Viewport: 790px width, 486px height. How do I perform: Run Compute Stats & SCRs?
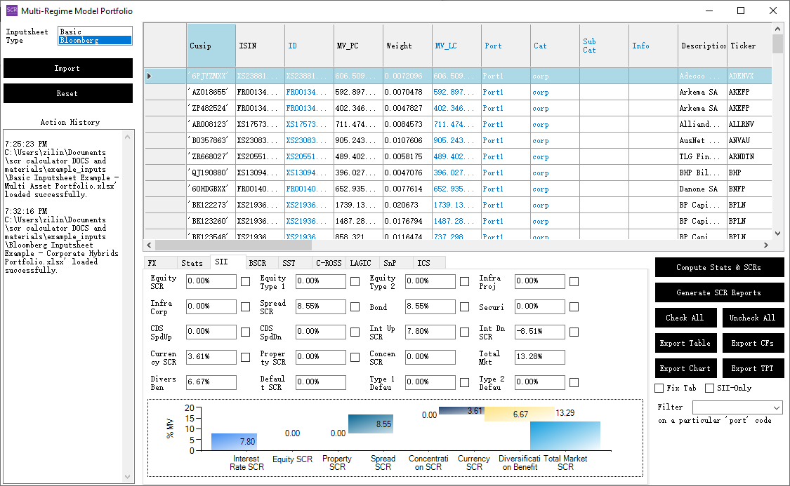[719, 267]
